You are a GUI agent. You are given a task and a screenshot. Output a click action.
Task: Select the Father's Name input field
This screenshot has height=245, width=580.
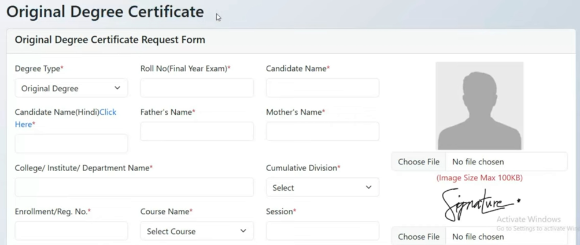(x=197, y=131)
